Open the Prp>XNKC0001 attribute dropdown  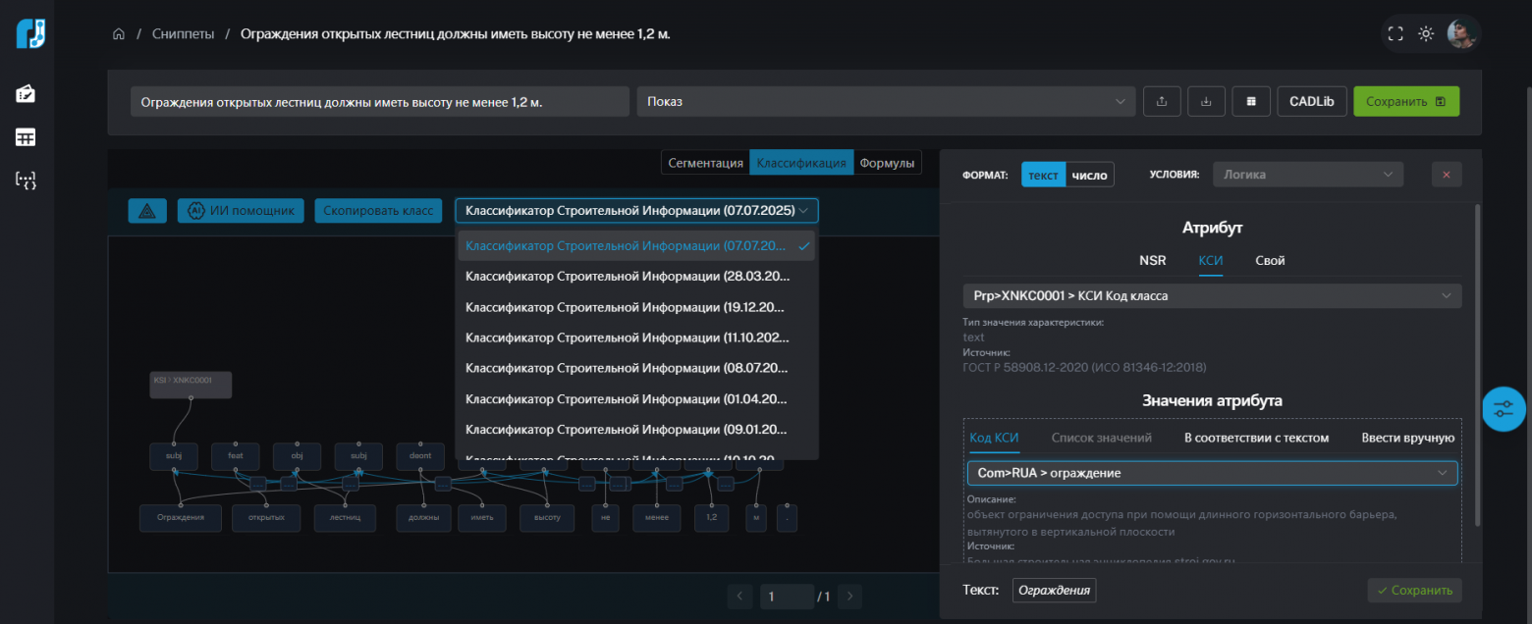click(1211, 295)
